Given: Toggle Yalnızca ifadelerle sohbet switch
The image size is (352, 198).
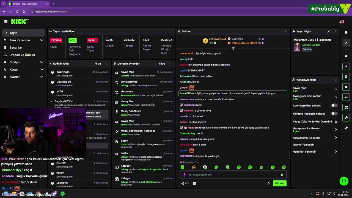Looking at the screenshot, I should click(334, 113).
